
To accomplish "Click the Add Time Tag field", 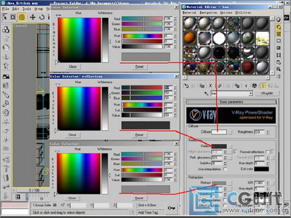I will click(150, 212).
